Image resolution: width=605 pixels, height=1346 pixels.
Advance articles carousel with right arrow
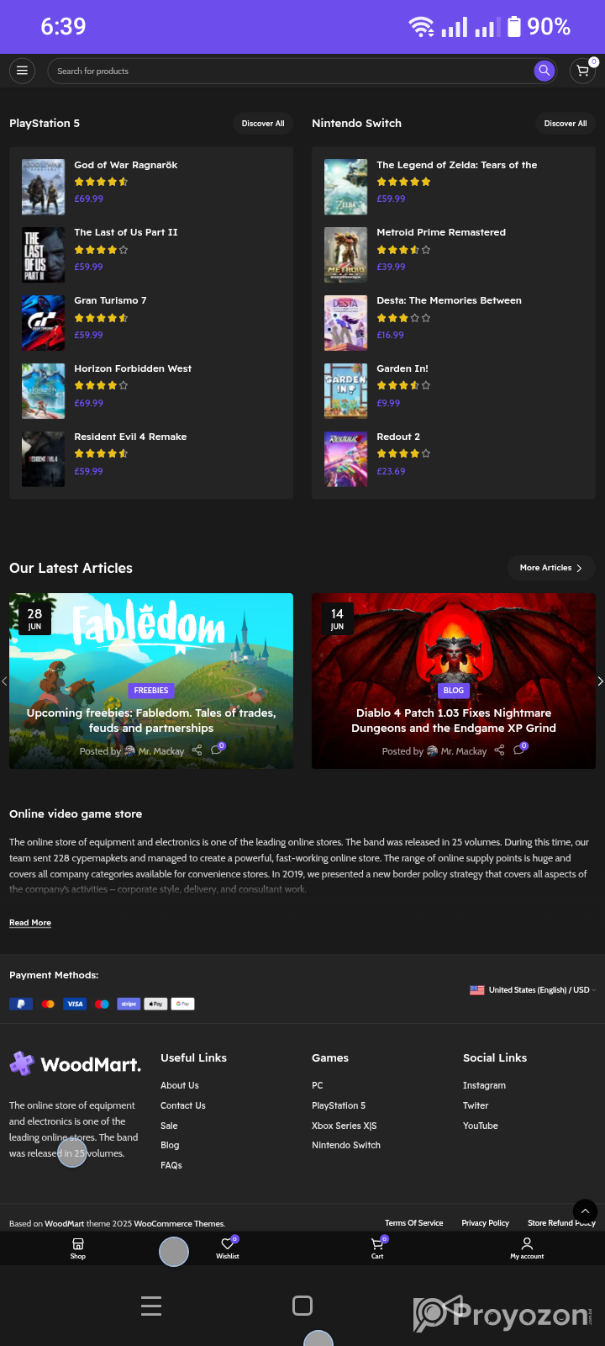coord(600,681)
